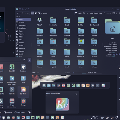
Task: Launch BleachBit from the application launcher
Action: 12,68
